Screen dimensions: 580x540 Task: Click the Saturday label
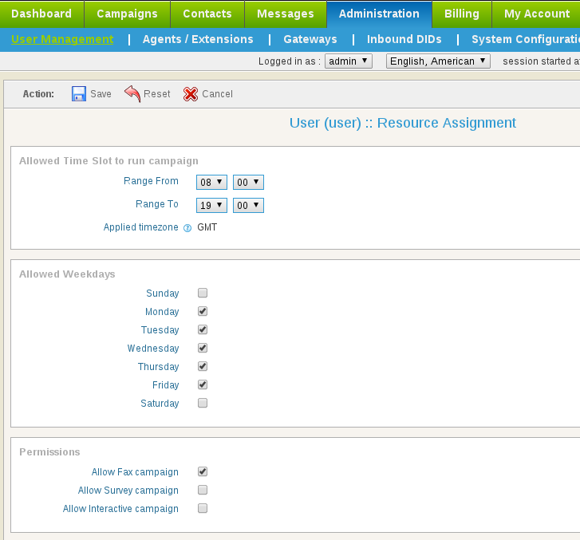(160, 403)
